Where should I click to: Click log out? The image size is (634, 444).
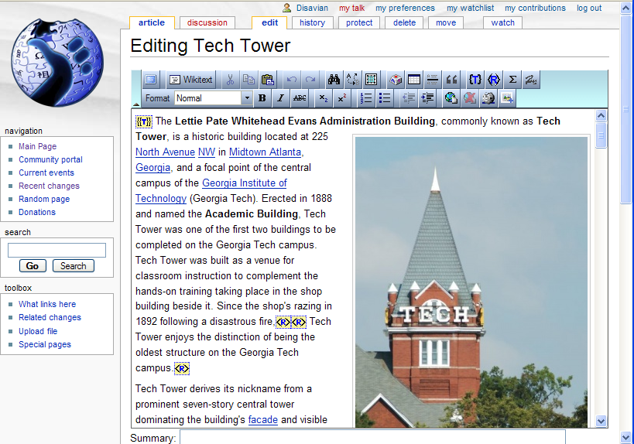click(x=589, y=8)
